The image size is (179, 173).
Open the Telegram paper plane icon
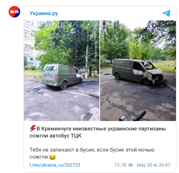coord(166,13)
